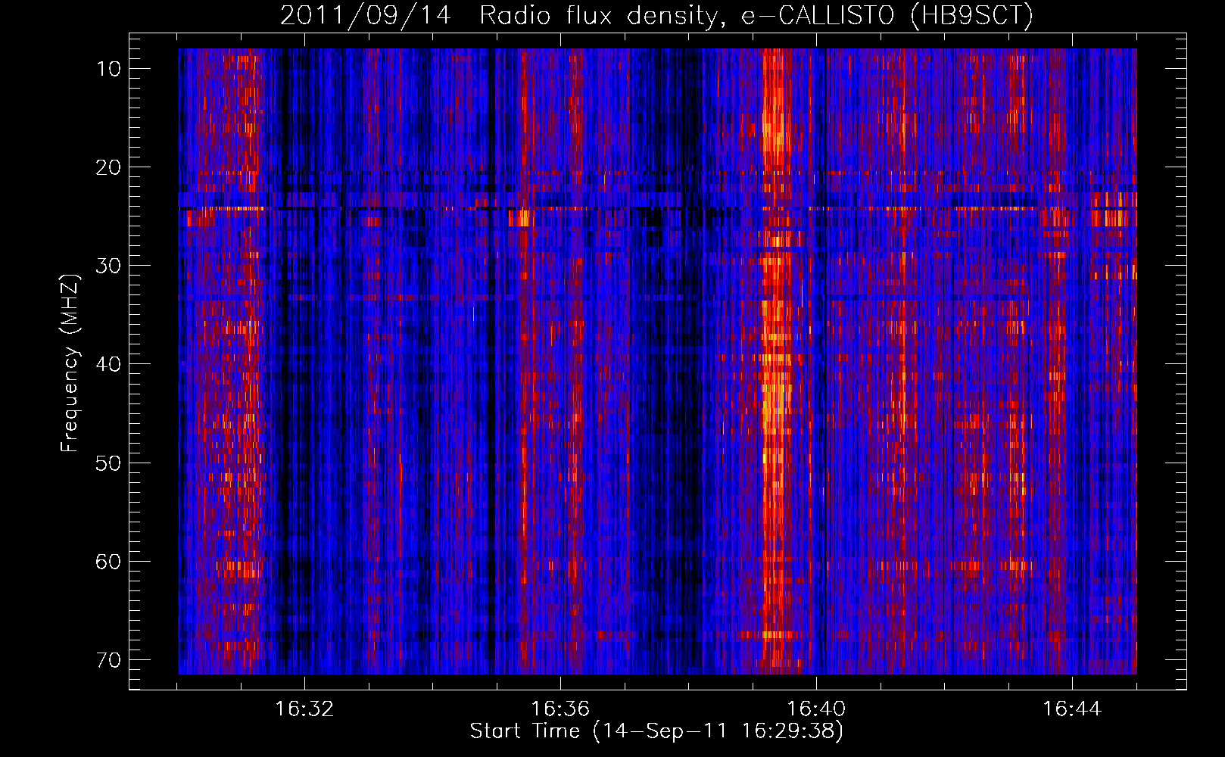Click the 60 frequency tick label
The height and width of the screenshot is (757, 1225).
(x=108, y=561)
